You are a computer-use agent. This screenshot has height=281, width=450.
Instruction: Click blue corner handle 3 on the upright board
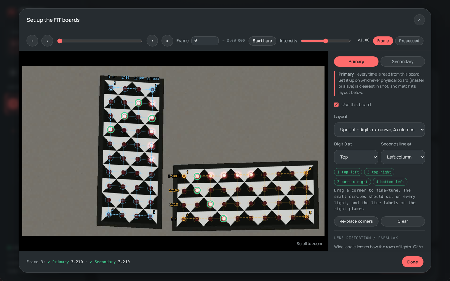pyautogui.click(x=150, y=216)
